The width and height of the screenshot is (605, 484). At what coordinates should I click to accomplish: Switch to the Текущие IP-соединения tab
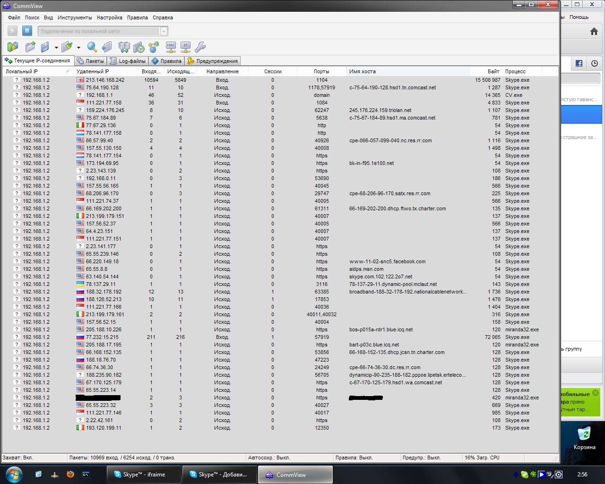[x=37, y=60]
